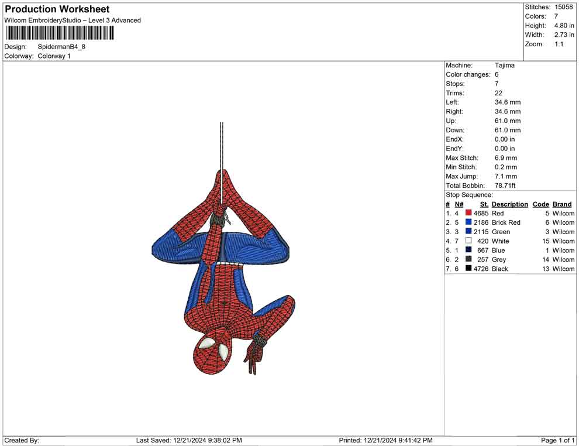Click the 'Description' column header
Image resolution: width=579 pixels, height=446 pixels.
(509, 204)
